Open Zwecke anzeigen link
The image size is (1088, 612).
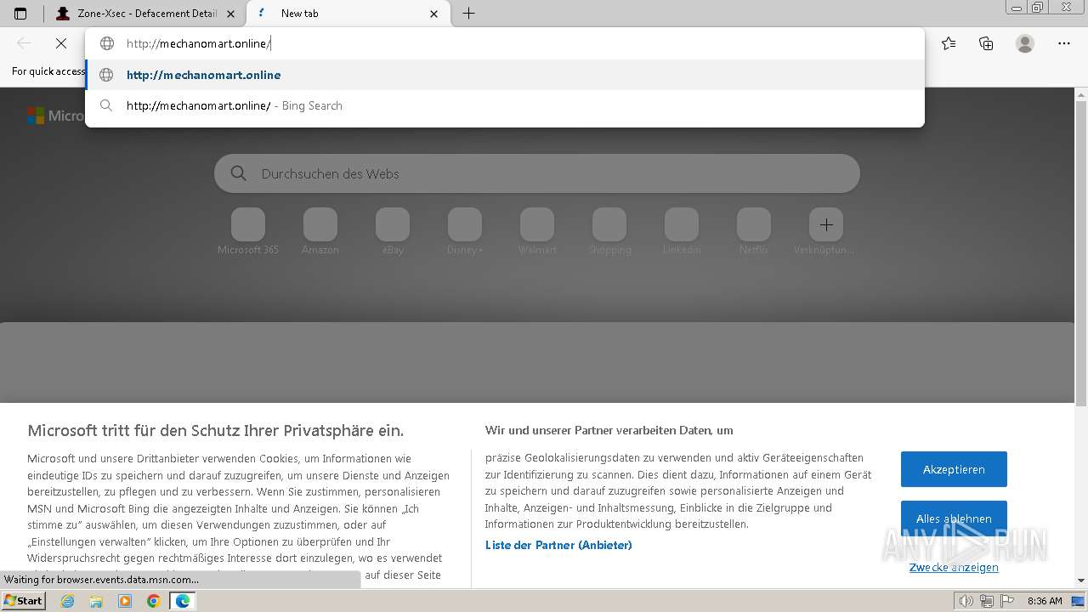point(954,567)
